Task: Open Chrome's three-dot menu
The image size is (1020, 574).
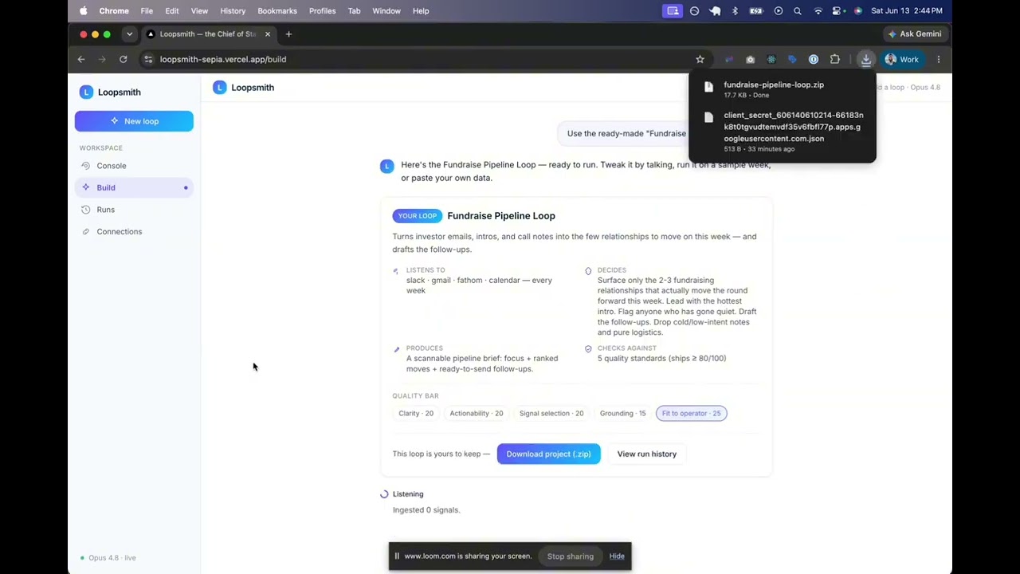Action: pyautogui.click(x=938, y=59)
